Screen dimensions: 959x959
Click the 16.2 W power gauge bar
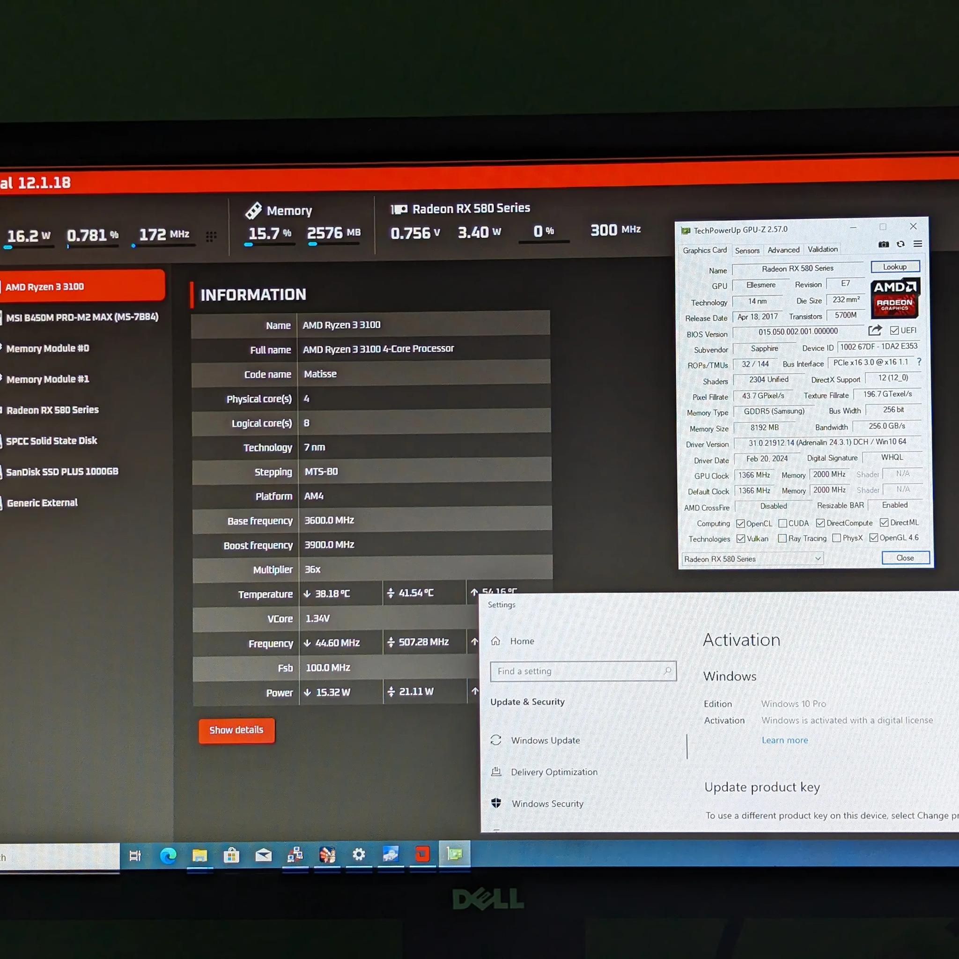[x=29, y=247]
